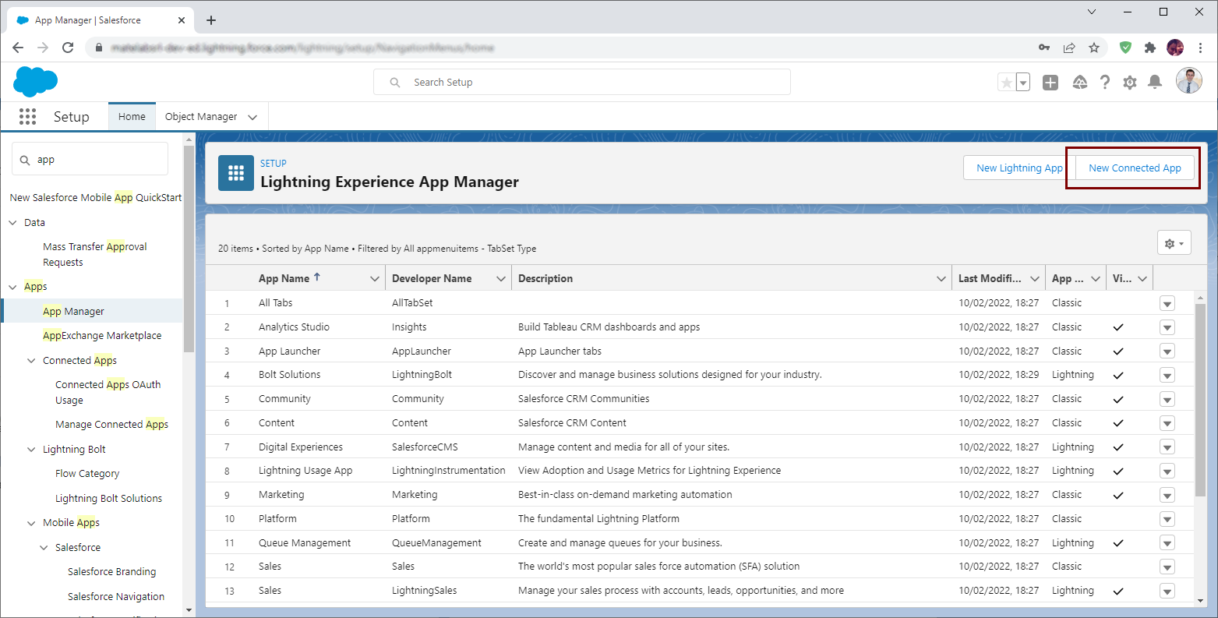
Task: Open Lightning Bolt Solutions item
Action: (x=109, y=499)
